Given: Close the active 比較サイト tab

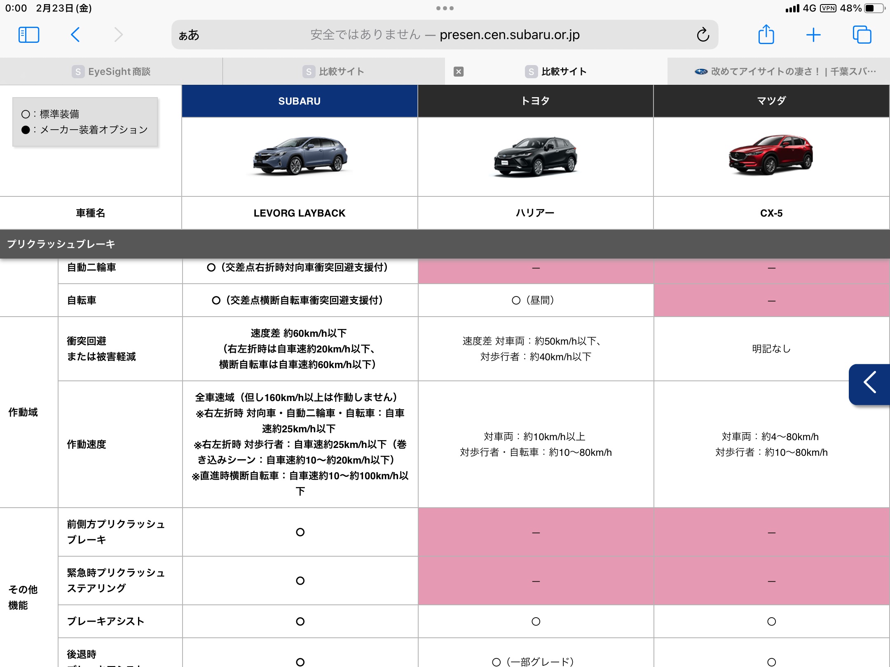Looking at the screenshot, I should pyautogui.click(x=459, y=72).
